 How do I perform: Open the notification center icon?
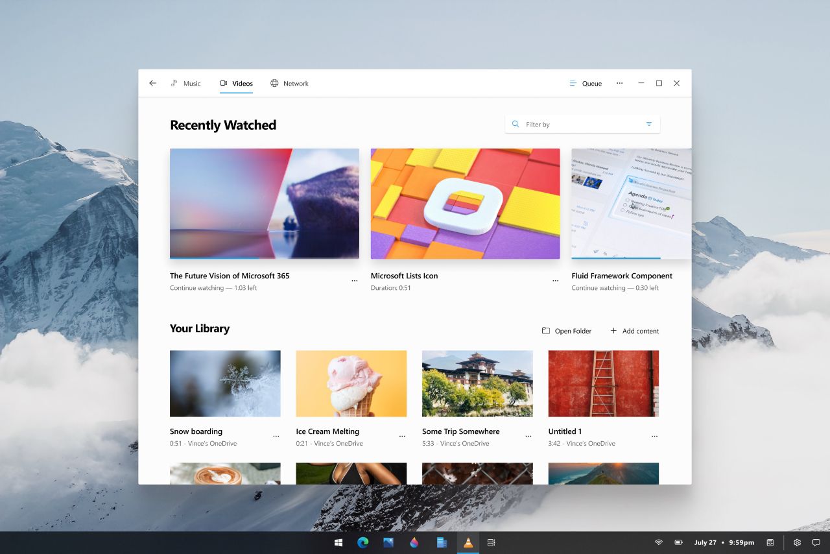click(x=816, y=542)
